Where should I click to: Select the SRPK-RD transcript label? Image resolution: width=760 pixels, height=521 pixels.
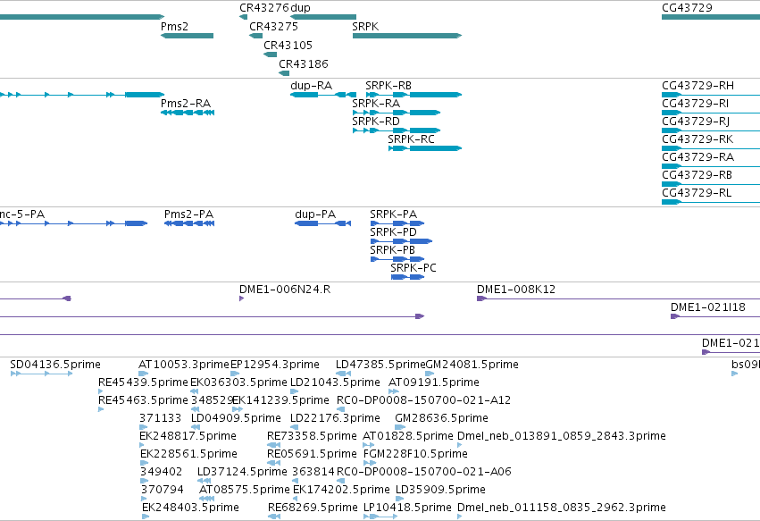376,122
